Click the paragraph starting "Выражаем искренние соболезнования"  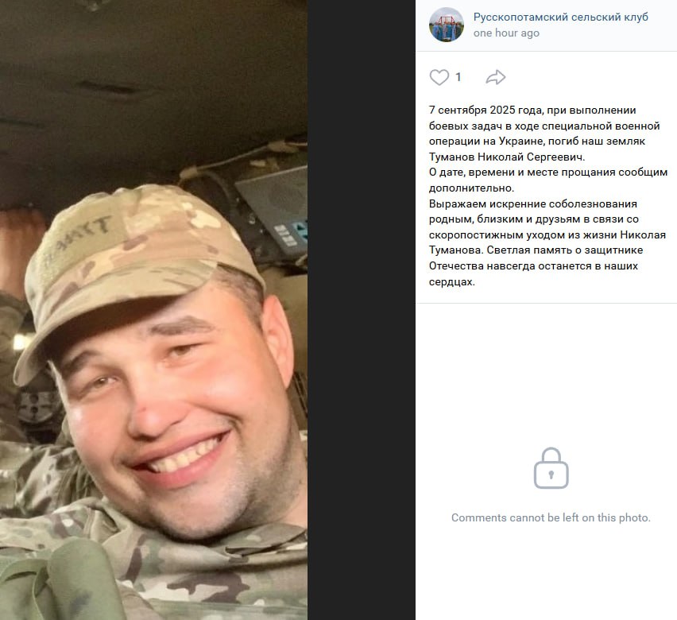pyautogui.click(x=547, y=242)
